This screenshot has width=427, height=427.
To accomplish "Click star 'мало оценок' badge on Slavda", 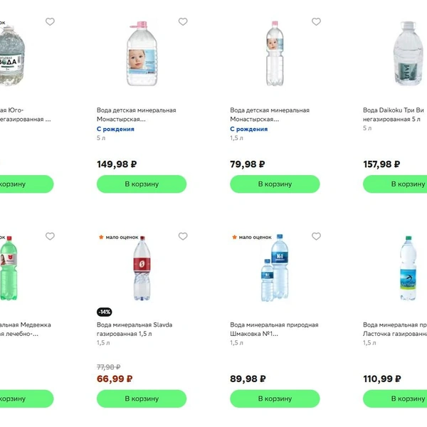I will (x=117, y=237).
